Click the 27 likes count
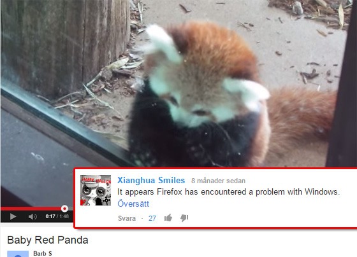The height and width of the screenshot is (257, 357). coord(152,218)
